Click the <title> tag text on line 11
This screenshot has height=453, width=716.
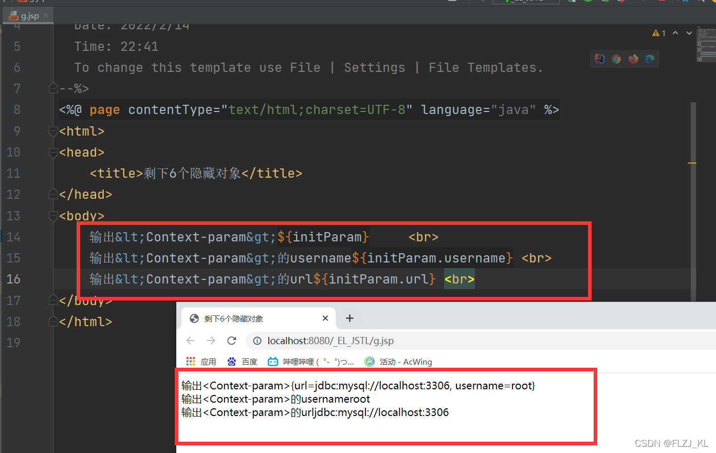(117, 174)
